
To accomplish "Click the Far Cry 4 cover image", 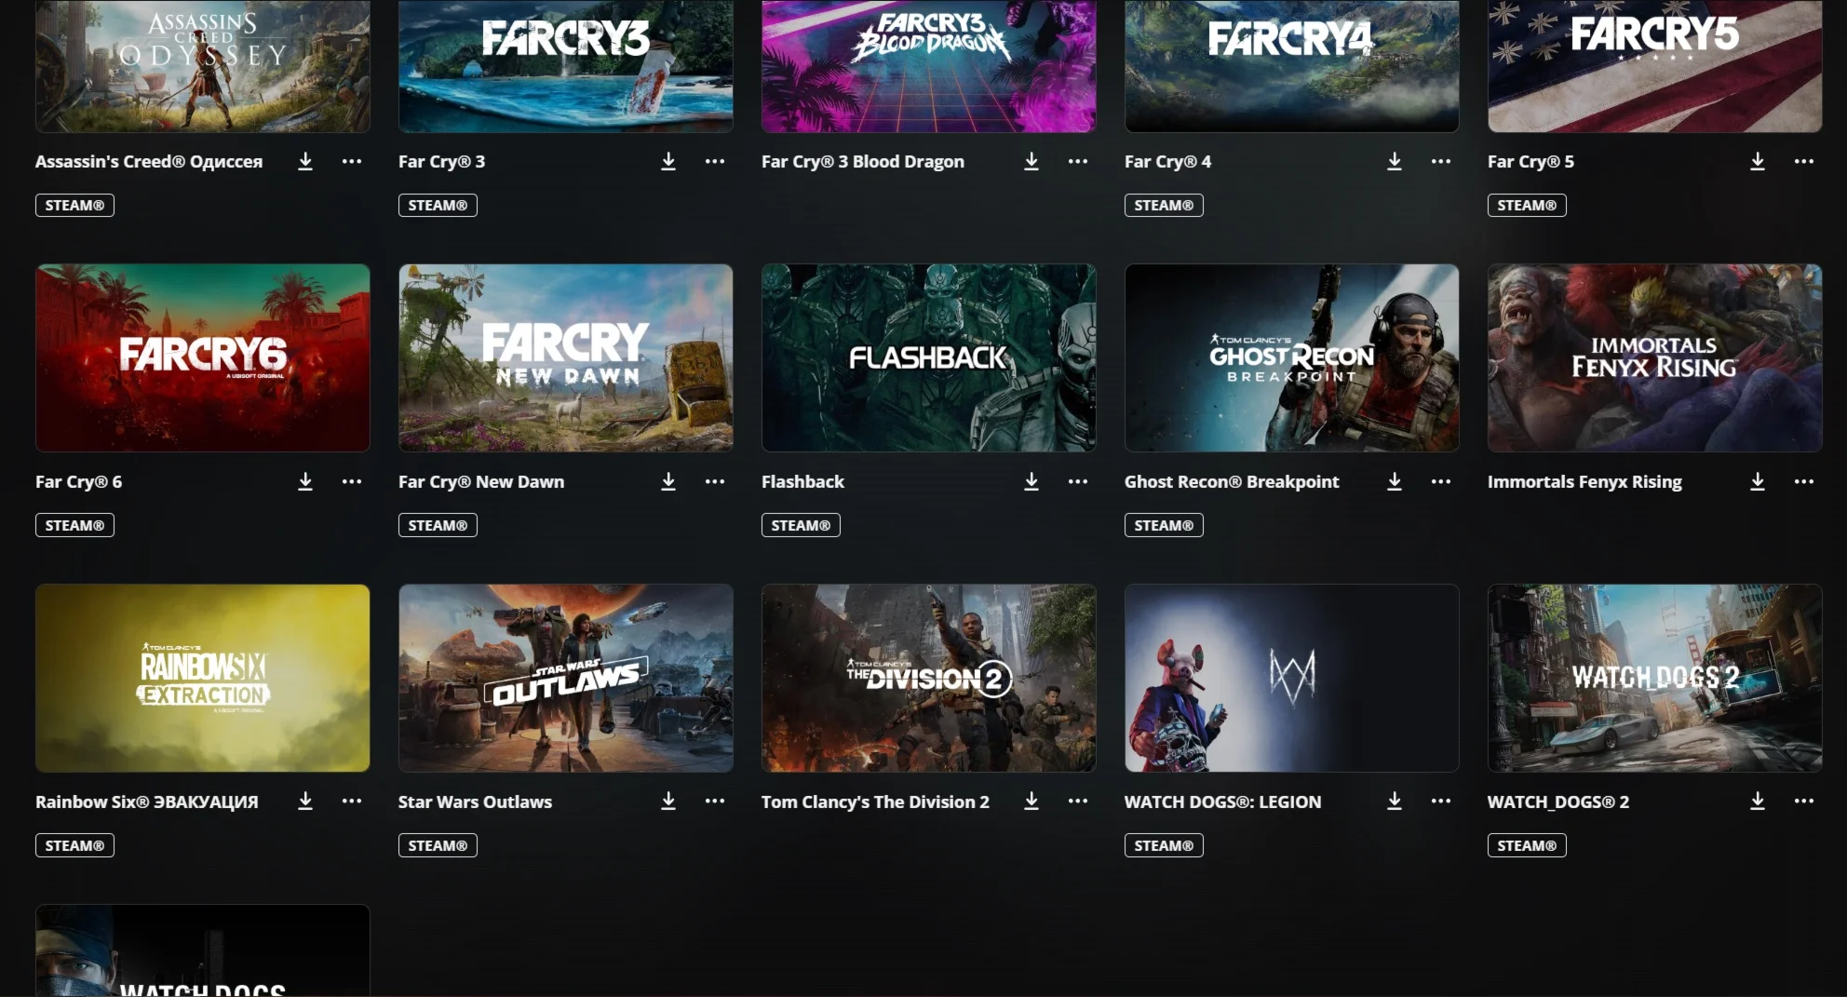I will tap(1292, 65).
